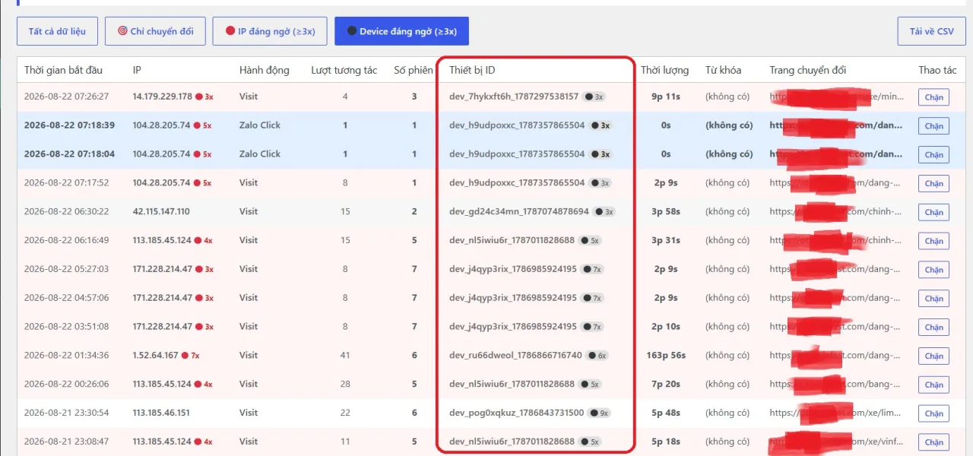Click the 'Số phiên' column header

[x=414, y=70]
